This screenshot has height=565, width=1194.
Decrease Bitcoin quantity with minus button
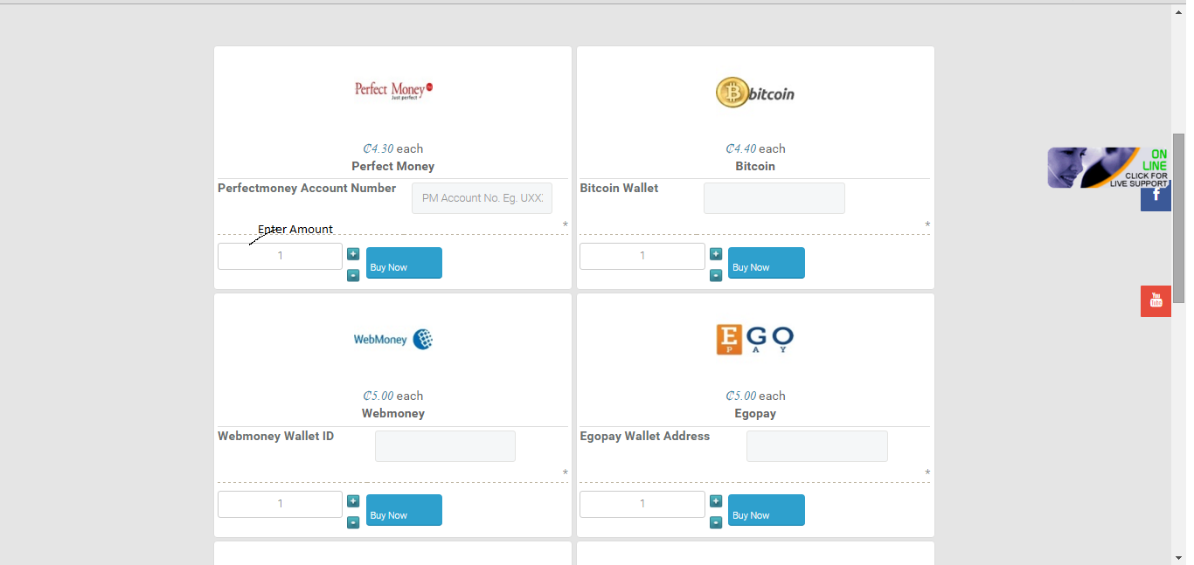(x=716, y=275)
